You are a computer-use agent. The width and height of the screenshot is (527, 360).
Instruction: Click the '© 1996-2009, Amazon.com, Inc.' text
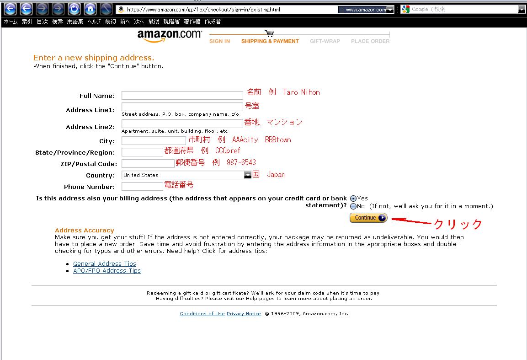coord(307,313)
